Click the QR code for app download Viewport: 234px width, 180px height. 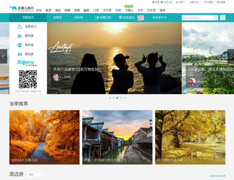click(x=28, y=79)
